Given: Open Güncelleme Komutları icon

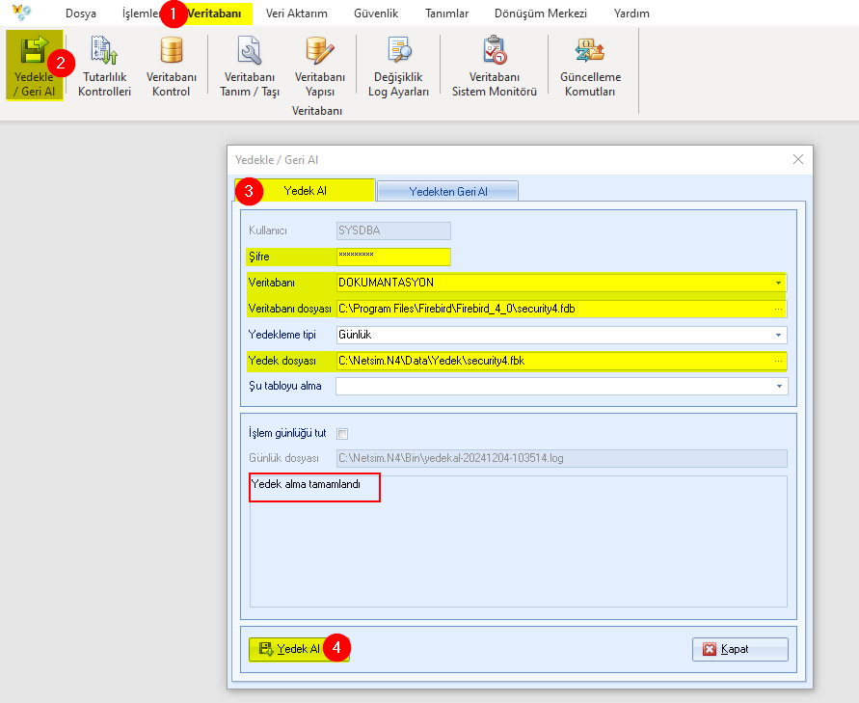Looking at the screenshot, I should 590,67.
